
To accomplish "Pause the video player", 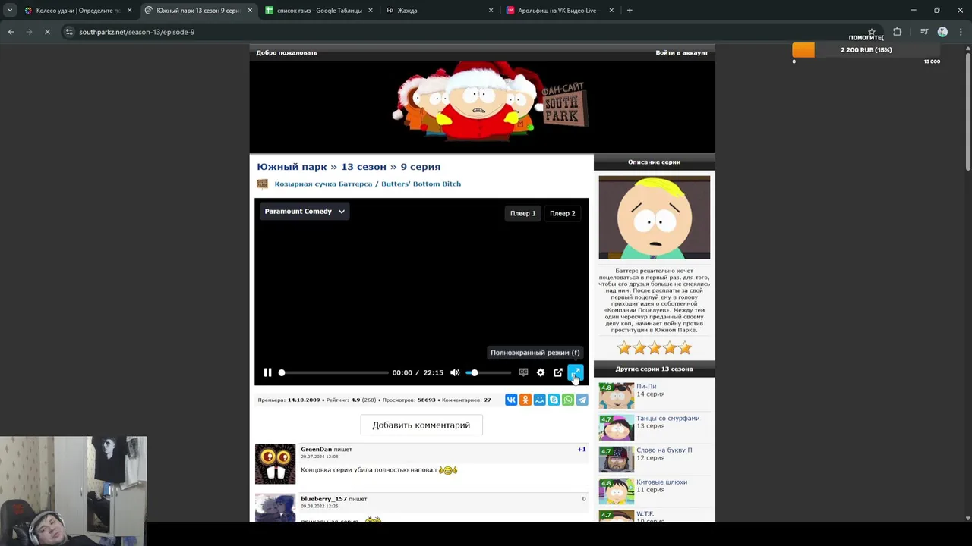I will pos(267,372).
